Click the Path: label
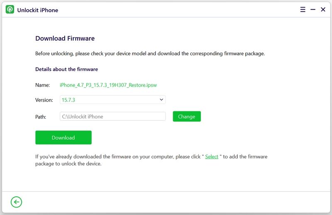The height and width of the screenshot is (215, 332). tap(41, 117)
